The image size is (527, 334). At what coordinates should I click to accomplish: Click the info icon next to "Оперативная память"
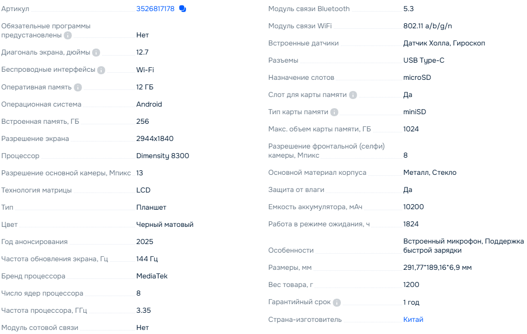(78, 87)
